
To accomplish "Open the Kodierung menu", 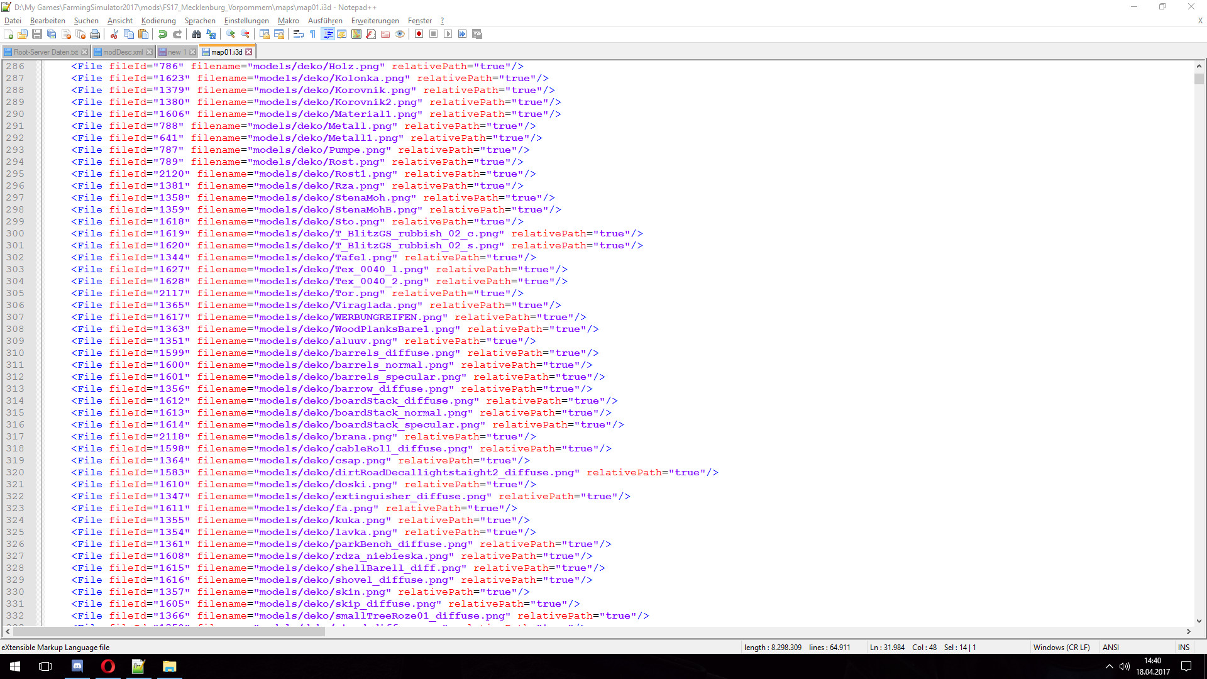I will [158, 21].
